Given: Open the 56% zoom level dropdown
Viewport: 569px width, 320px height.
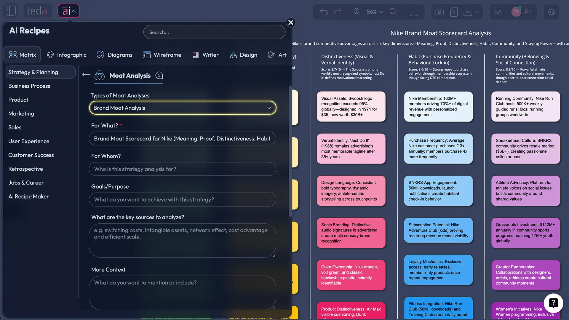Looking at the screenshot, I should pos(375,12).
